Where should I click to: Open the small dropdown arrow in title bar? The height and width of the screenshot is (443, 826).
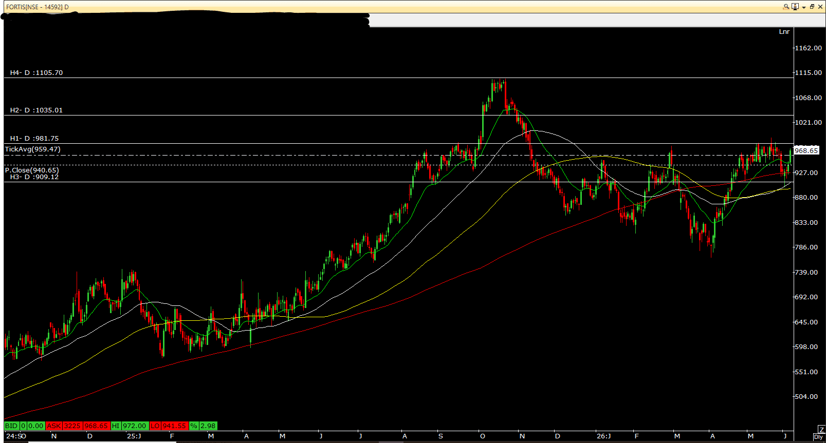[x=803, y=7]
